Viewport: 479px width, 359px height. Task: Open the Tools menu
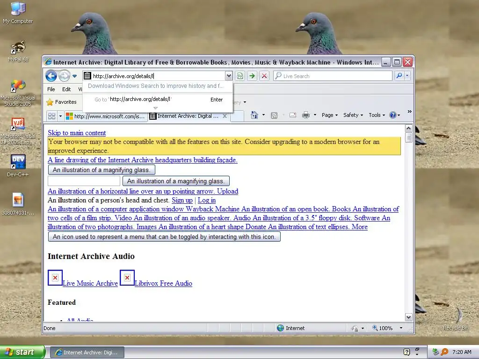(x=377, y=115)
